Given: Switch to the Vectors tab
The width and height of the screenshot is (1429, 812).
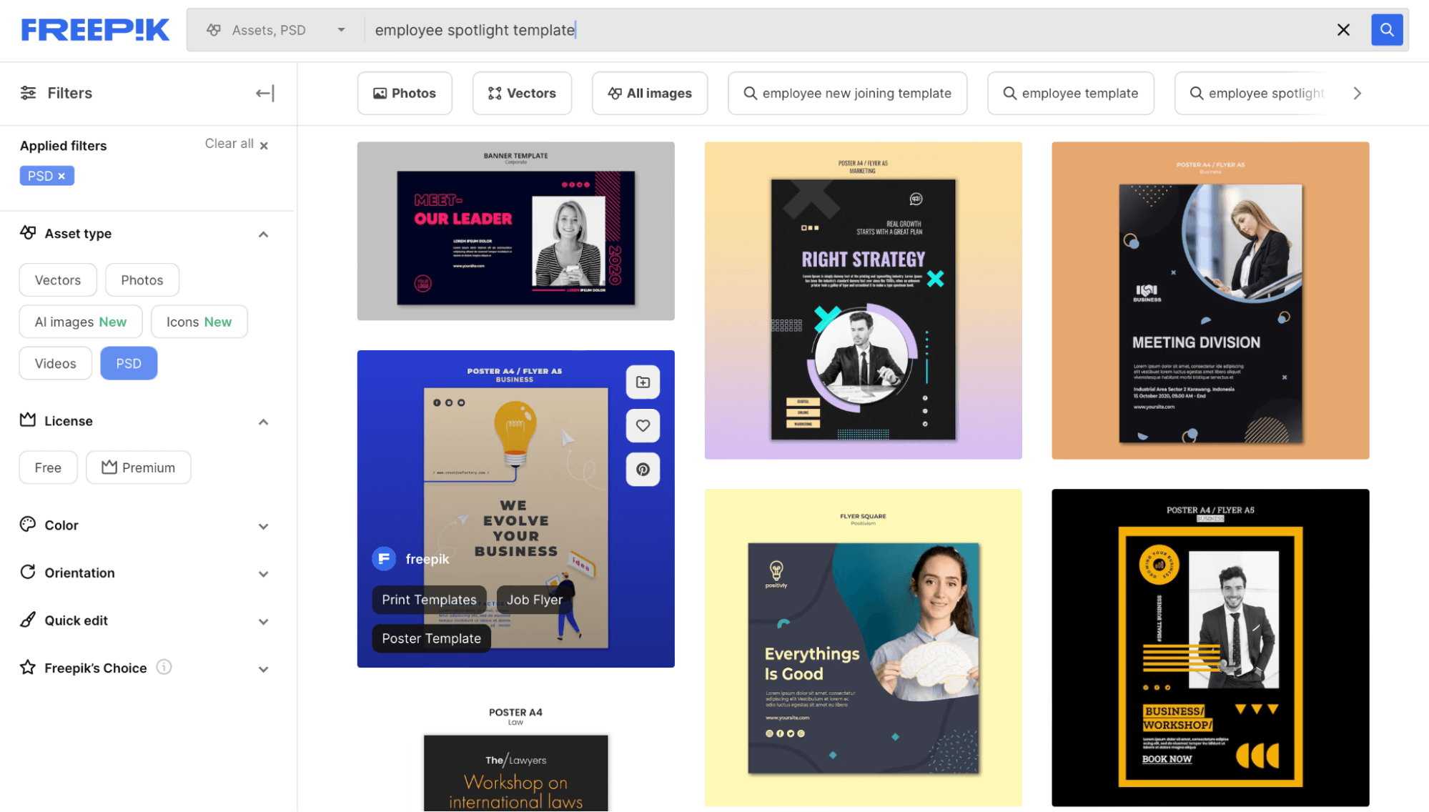Looking at the screenshot, I should 522,93.
